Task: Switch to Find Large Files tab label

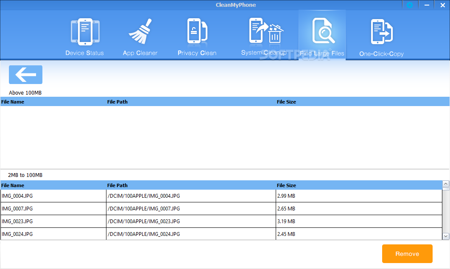Action: pos(322,53)
